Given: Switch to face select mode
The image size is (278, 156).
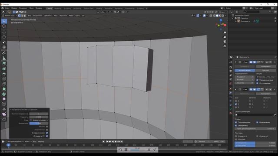Looking at the screenshot, I should coord(25,16).
